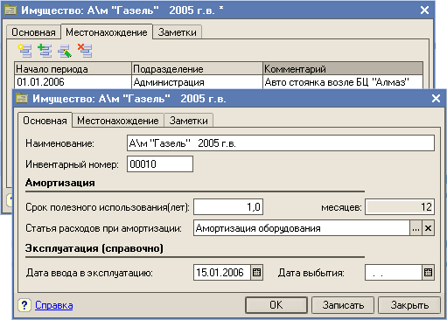Image resolution: width=447 pixels, height=320 pixels.
Task: Click the Записать button
Action: point(343,305)
